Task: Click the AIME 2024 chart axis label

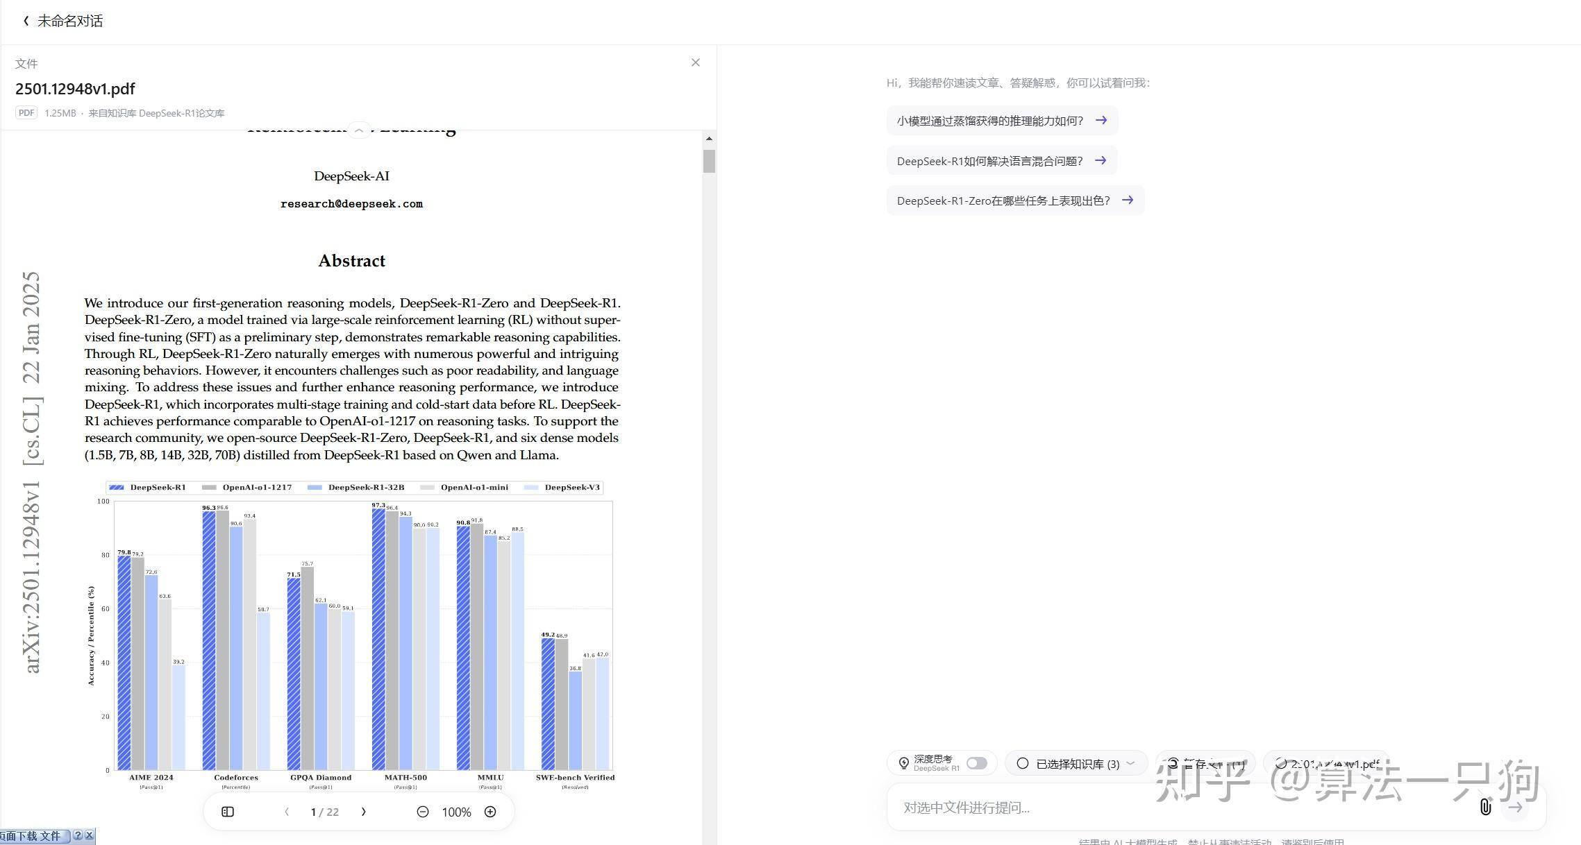Action: tap(151, 778)
